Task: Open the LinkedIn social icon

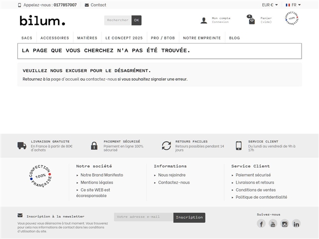Action: click(296, 224)
